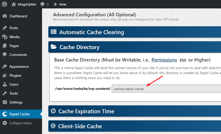Open the Settings menu item

tap(21, 102)
